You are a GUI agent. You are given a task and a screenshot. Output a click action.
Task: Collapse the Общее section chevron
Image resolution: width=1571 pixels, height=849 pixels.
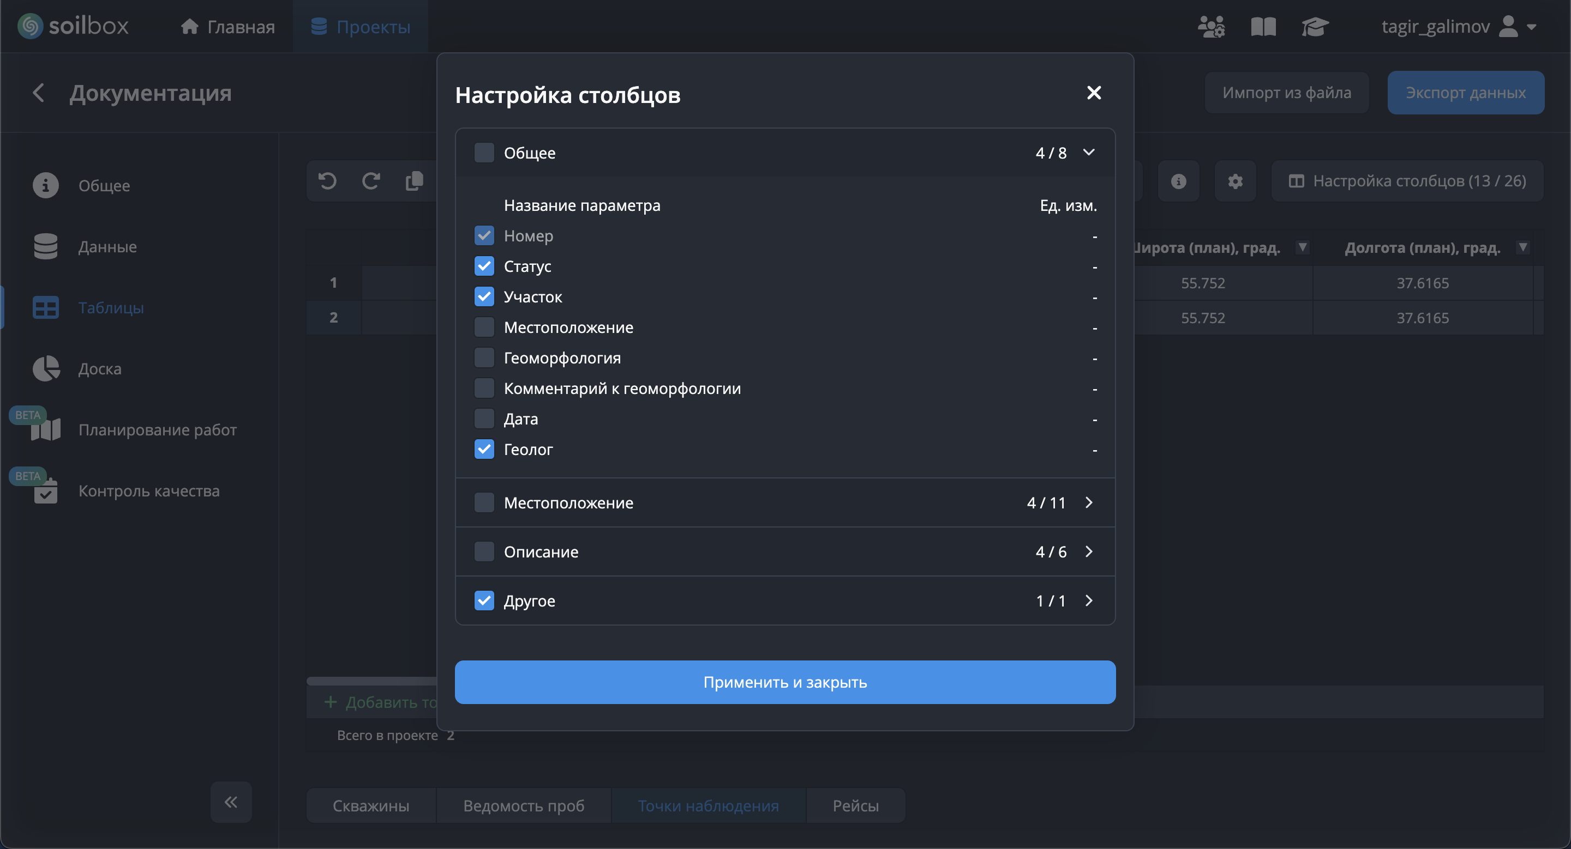(x=1089, y=152)
